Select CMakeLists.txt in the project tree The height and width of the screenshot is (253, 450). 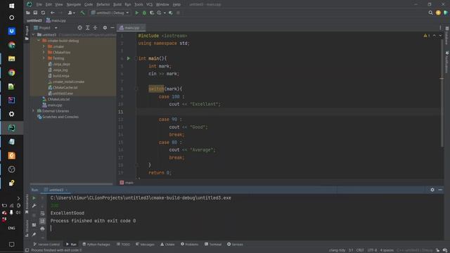56,99
